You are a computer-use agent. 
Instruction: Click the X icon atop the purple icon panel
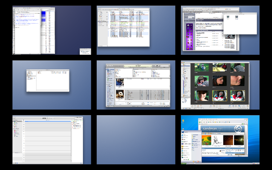tap(191, 25)
